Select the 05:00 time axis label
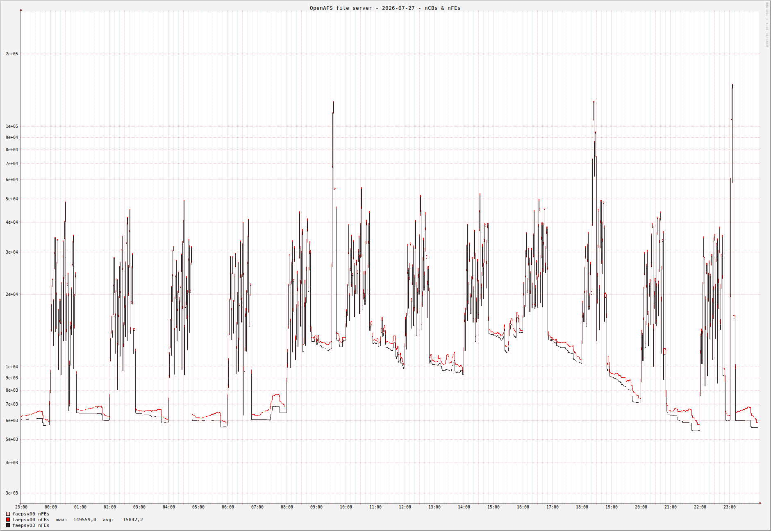This screenshot has height=531, width=771. coord(198,507)
